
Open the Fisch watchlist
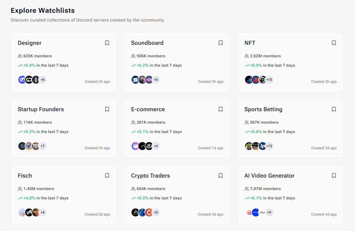[x=25, y=175]
